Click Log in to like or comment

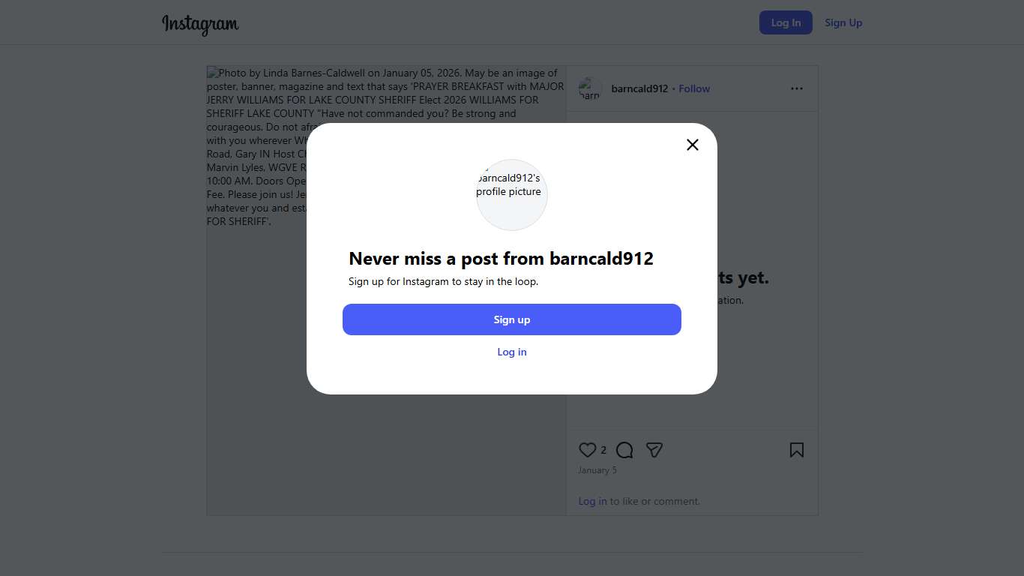(592, 501)
